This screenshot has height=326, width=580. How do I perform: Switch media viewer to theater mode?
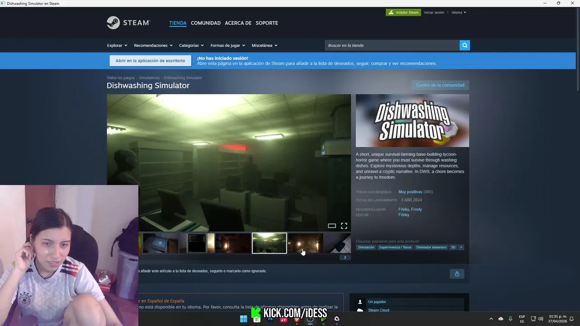[x=332, y=225]
